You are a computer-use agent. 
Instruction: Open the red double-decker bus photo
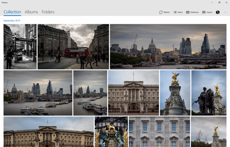(x=73, y=47)
